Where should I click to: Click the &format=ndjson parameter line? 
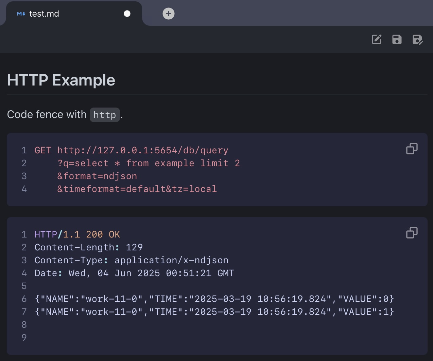coord(97,176)
